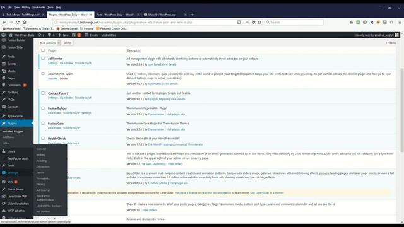Open comments bubble in the admin bar

tap(51, 35)
